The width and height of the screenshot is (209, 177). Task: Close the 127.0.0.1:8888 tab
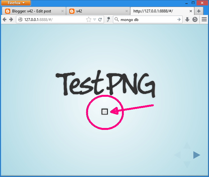(x=191, y=11)
